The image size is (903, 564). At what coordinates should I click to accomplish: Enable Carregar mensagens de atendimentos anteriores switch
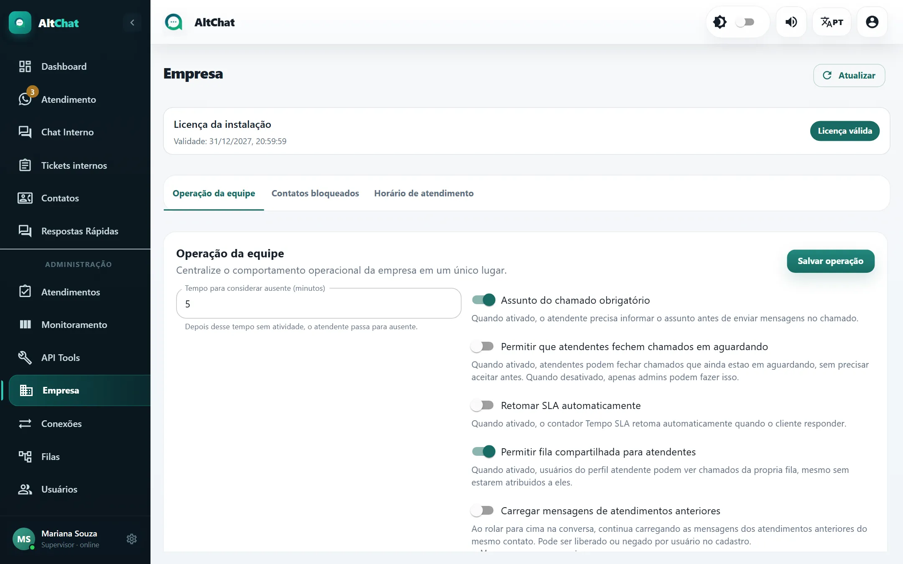click(x=482, y=511)
